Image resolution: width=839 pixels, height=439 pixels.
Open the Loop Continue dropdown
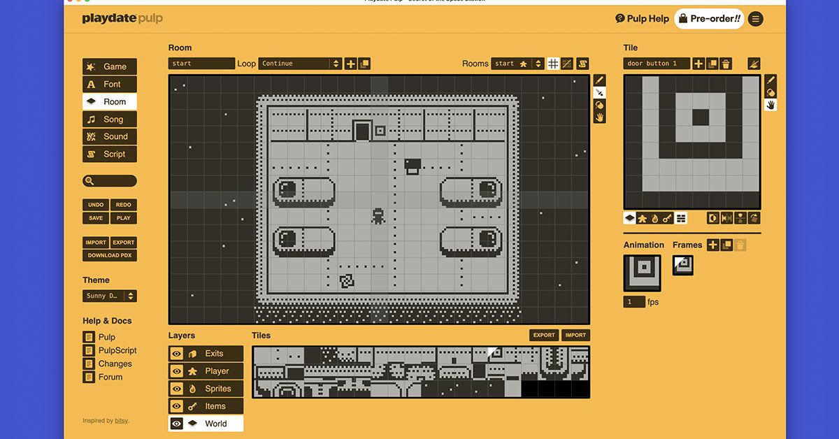click(x=300, y=64)
